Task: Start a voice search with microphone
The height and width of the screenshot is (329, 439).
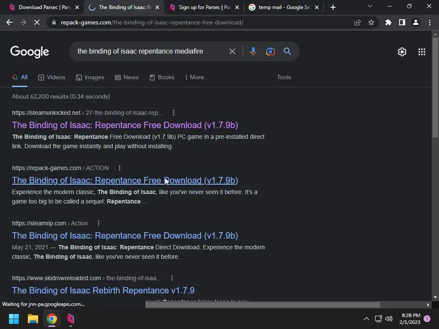Action: tap(253, 51)
